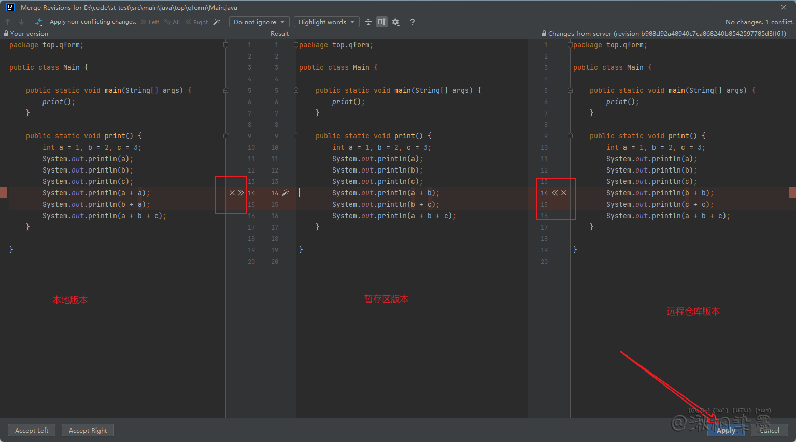Click the Cancel button
This screenshot has width=796, height=442.
click(769, 430)
